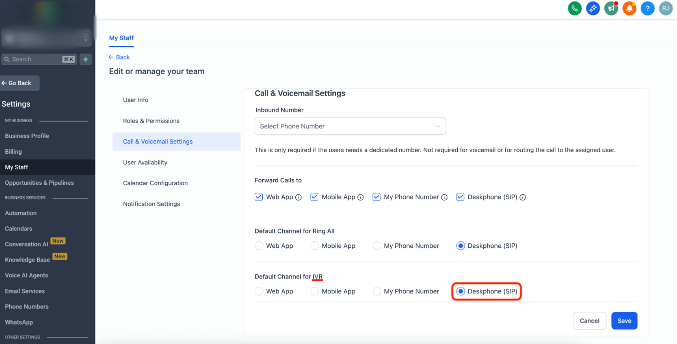Select My Phone Number for IVR channel

coord(377,291)
